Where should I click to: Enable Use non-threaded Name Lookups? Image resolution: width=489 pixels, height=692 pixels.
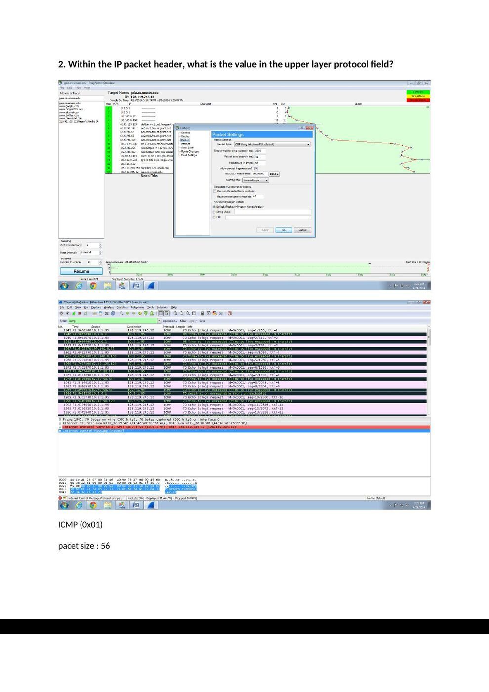tap(215, 191)
